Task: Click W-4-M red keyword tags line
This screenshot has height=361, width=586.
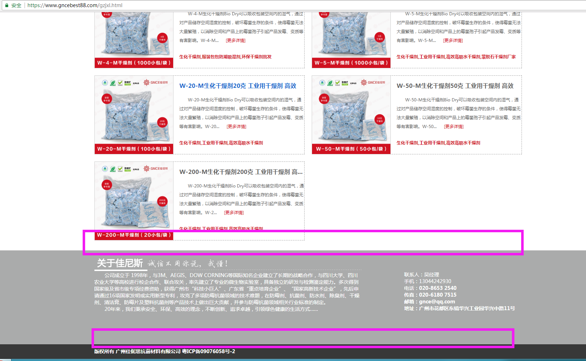Action: pos(225,57)
